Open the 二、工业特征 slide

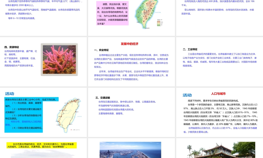click(220, 62)
